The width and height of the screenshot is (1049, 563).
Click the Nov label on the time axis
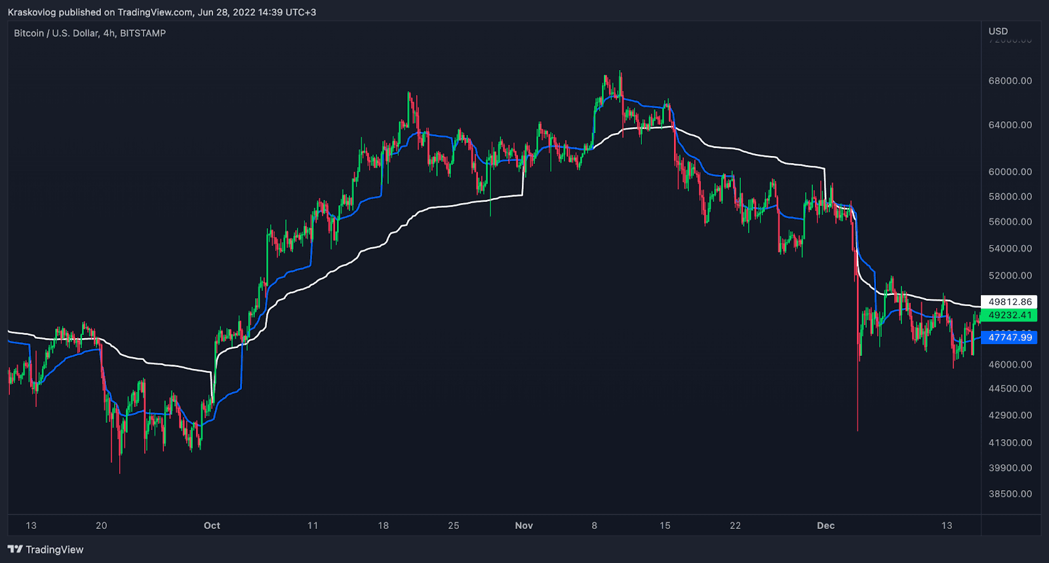tap(524, 526)
